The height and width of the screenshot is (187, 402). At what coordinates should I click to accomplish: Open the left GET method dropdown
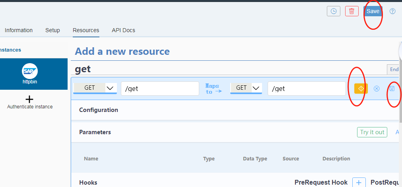point(95,88)
